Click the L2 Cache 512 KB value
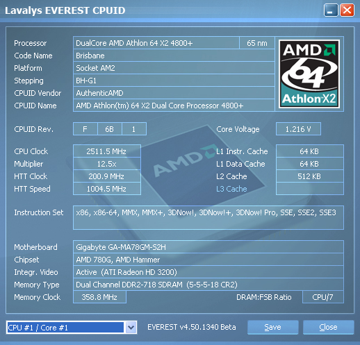This screenshot has width=360, height=345. click(x=310, y=176)
